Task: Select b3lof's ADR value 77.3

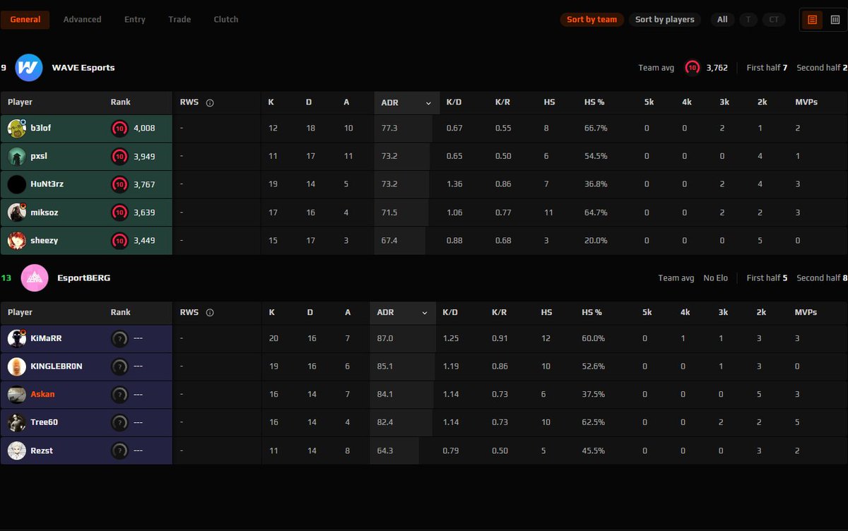Action: click(389, 129)
